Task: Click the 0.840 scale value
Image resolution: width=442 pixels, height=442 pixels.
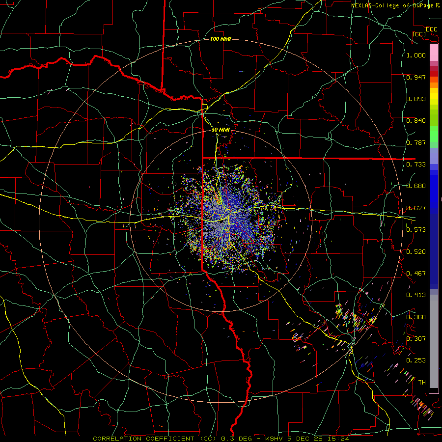Action: 416,121
